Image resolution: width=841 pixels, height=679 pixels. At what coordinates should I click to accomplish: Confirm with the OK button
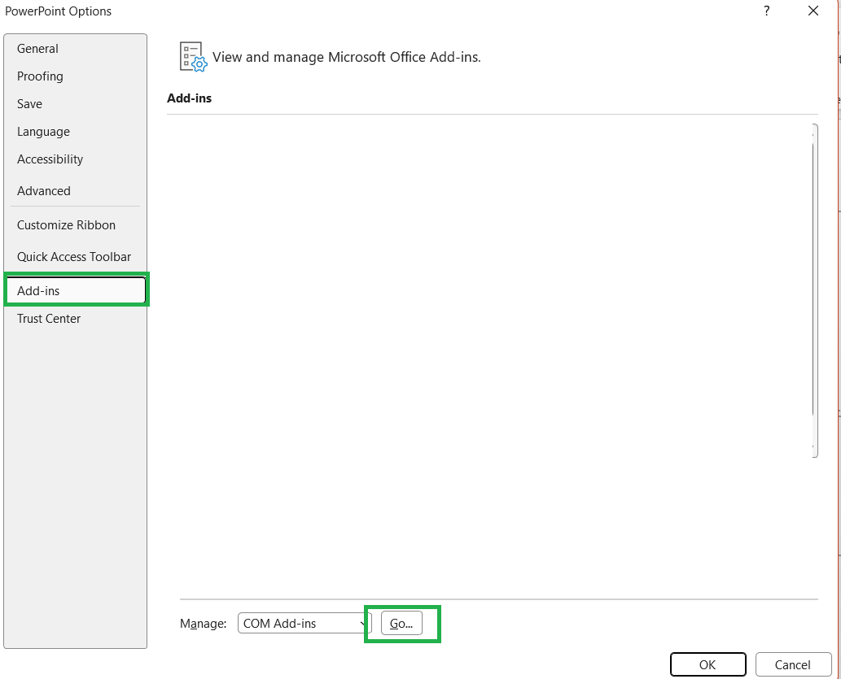pos(708,664)
